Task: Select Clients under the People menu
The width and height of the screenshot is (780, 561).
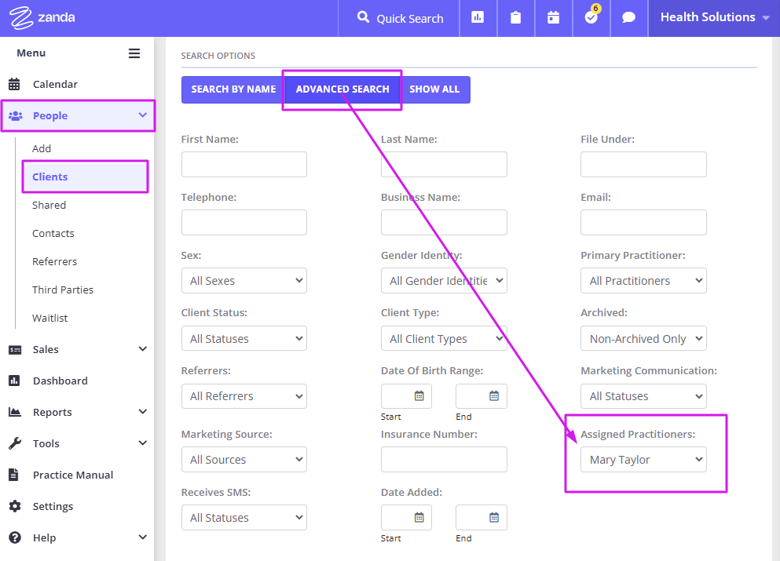Action: coord(50,177)
